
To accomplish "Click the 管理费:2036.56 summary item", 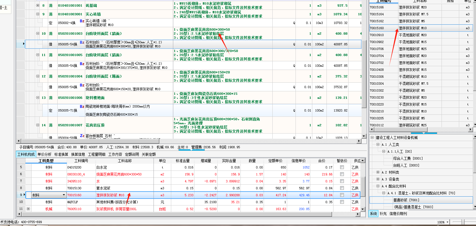I will pyautogui.click(x=203, y=147).
